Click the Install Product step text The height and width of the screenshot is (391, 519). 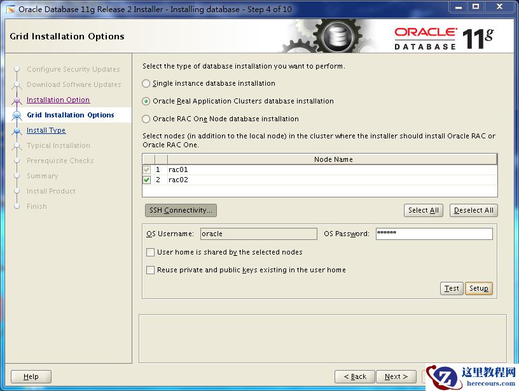coord(51,191)
